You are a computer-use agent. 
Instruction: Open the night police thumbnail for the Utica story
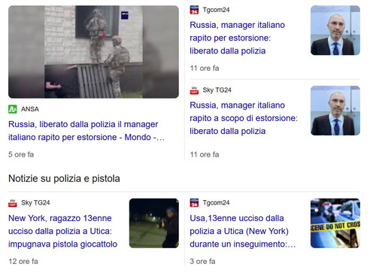tap(154, 223)
